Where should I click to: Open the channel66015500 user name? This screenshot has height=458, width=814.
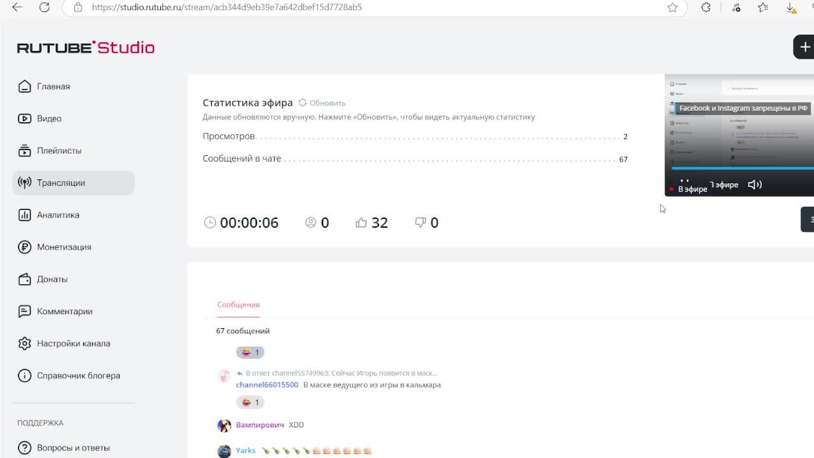(x=267, y=385)
